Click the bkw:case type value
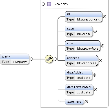 (84, 34)
